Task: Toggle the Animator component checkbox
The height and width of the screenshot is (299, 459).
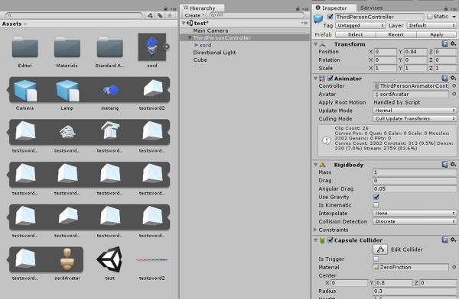Action: (330, 79)
